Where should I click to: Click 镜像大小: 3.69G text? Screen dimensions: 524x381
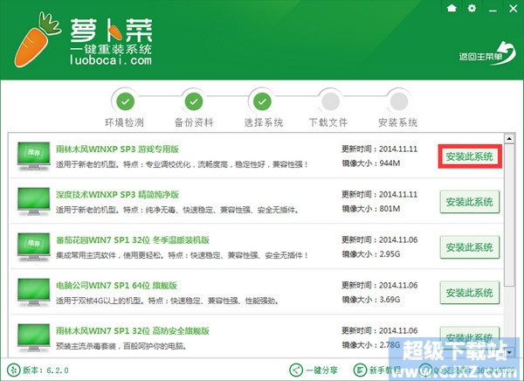pyautogui.click(x=371, y=300)
